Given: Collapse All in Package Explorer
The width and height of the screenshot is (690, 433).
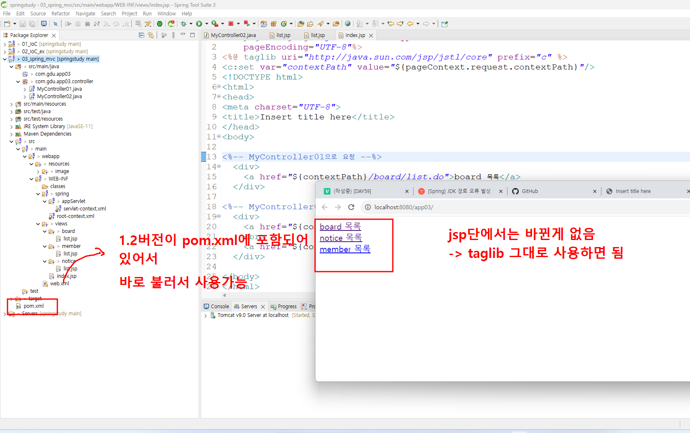Looking at the screenshot, I should point(141,35).
